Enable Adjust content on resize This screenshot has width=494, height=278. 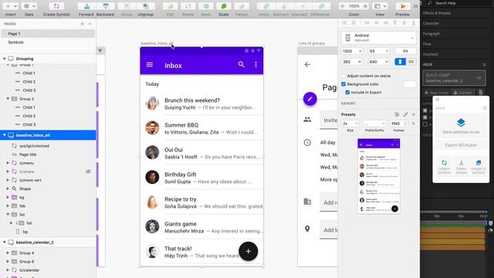[x=343, y=76]
